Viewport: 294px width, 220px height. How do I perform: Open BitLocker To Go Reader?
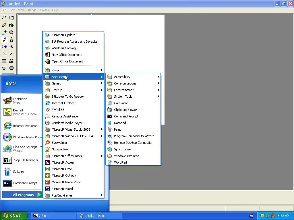click(x=73, y=97)
